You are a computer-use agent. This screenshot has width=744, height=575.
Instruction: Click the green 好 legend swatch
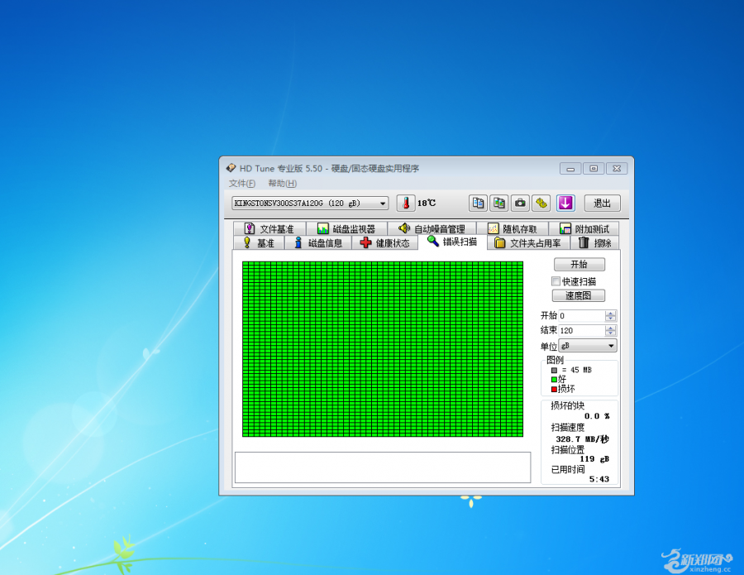[554, 380]
